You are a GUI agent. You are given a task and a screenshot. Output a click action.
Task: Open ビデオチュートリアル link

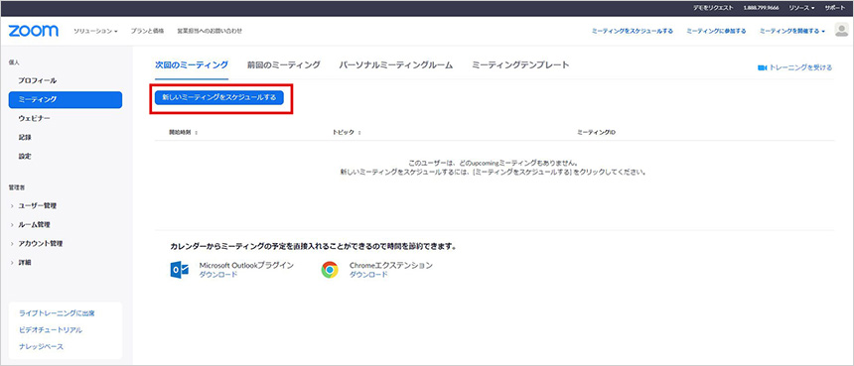pyautogui.click(x=51, y=330)
